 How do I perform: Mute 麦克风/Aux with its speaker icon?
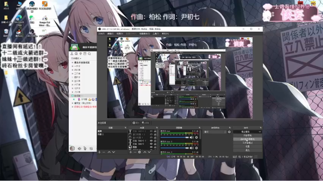click(x=191, y=137)
